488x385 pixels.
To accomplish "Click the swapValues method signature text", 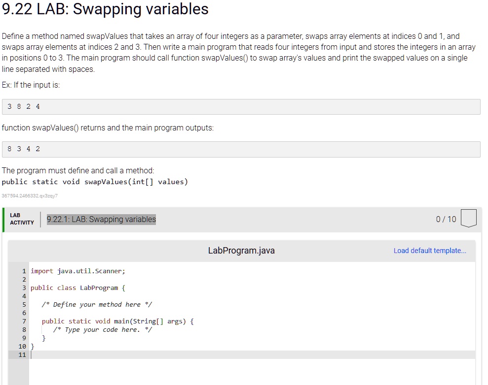I will (x=94, y=181).
